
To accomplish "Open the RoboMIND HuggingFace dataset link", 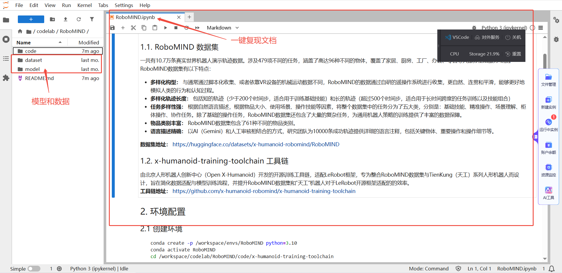I will coord(256,144).
